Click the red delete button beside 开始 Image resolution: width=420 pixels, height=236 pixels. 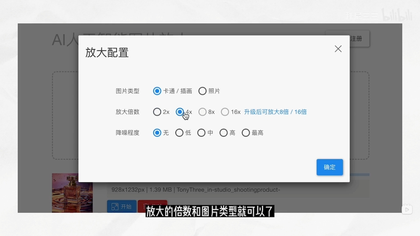point(153,207)
